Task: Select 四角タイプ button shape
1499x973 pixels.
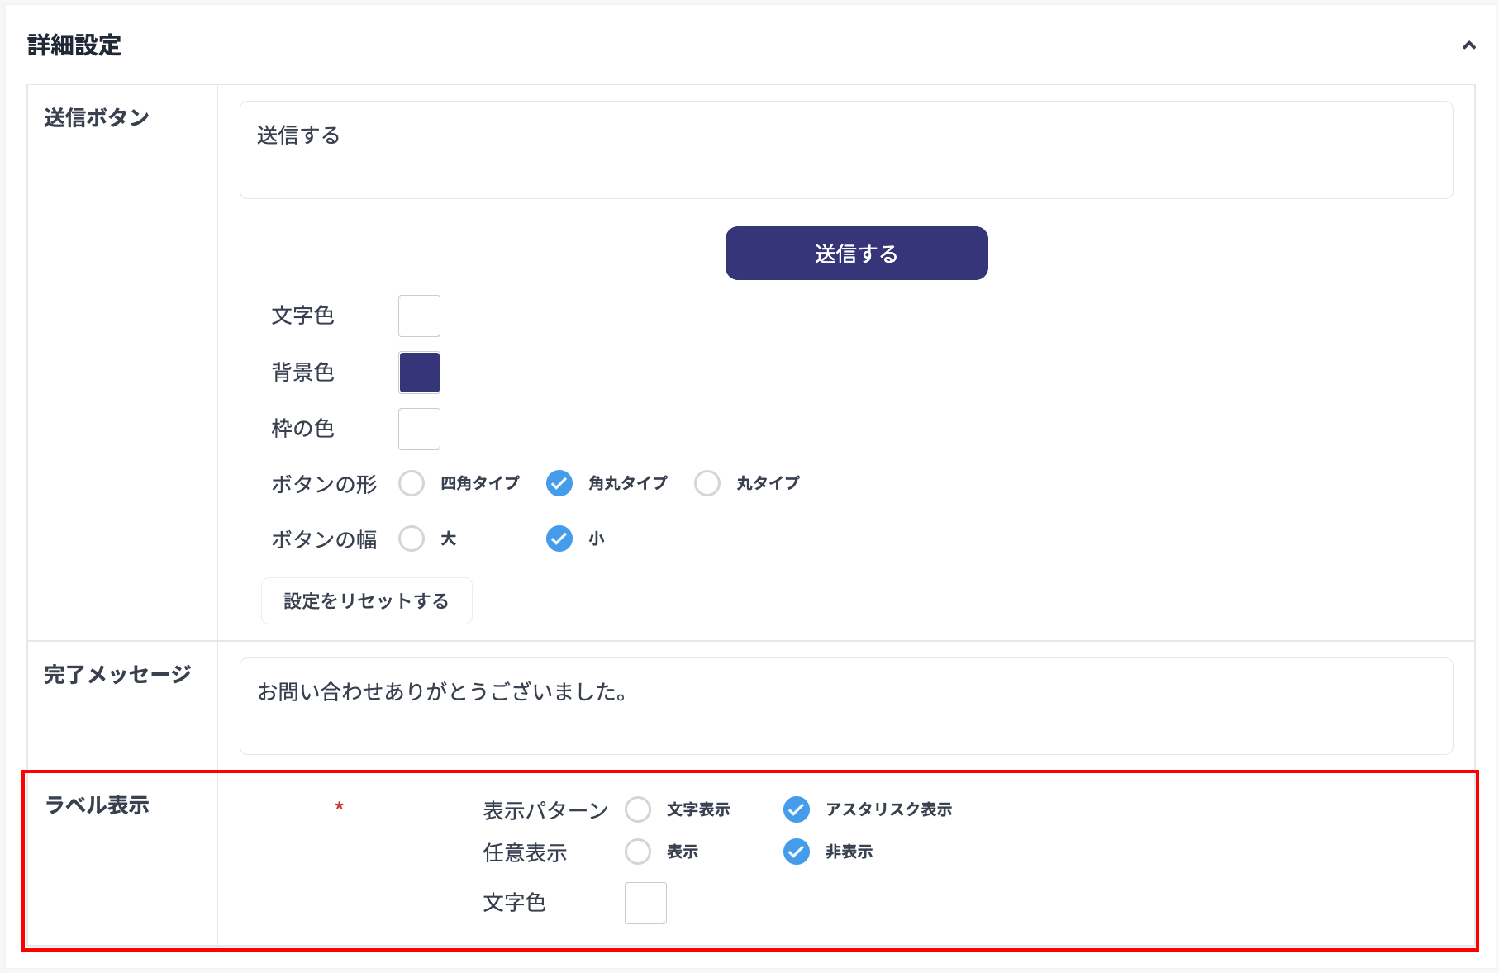Action: pos(412,483)
